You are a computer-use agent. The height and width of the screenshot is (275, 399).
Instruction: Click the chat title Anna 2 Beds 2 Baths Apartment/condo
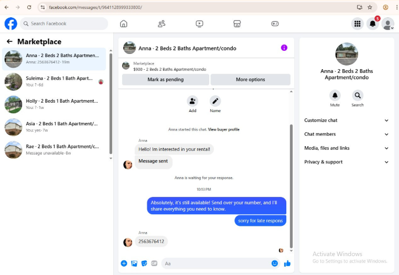(187, 48)
